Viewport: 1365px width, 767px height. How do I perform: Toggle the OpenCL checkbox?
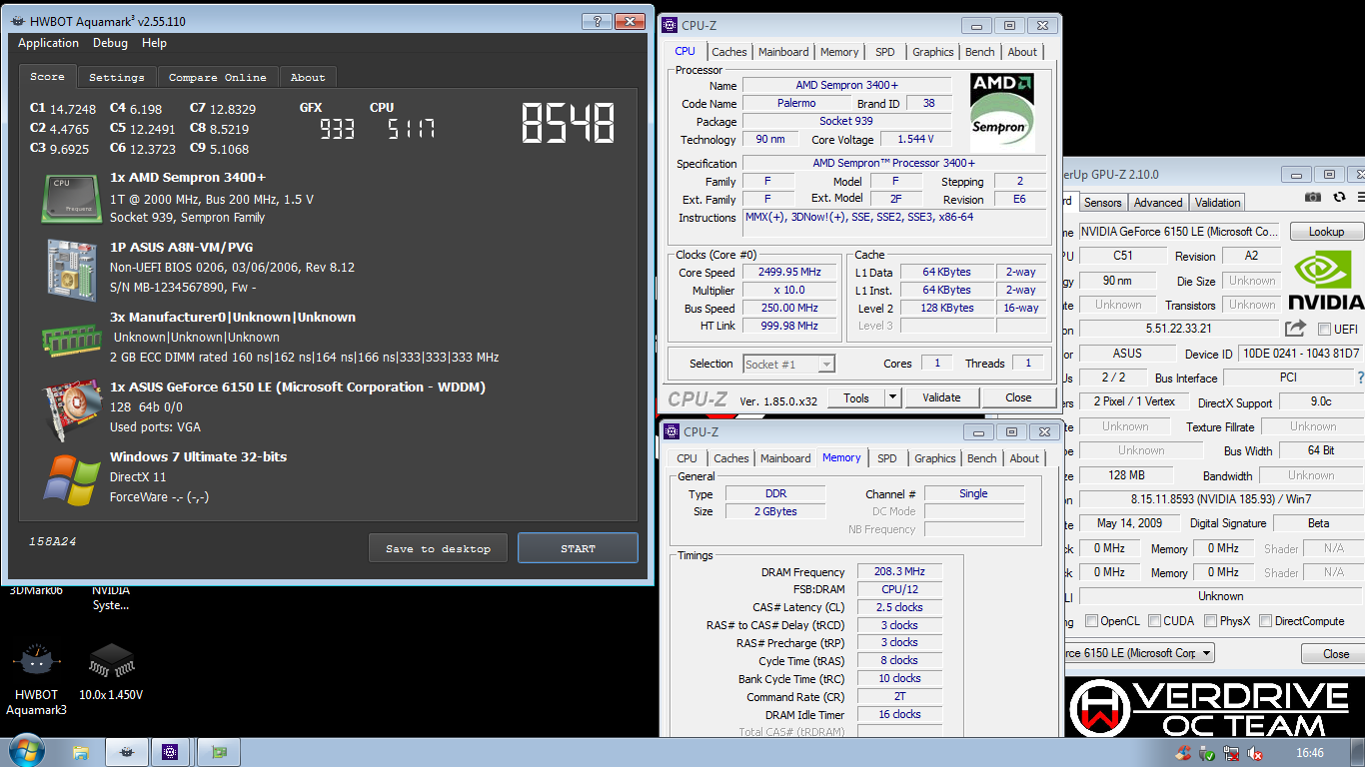[x=1091, y=621]
